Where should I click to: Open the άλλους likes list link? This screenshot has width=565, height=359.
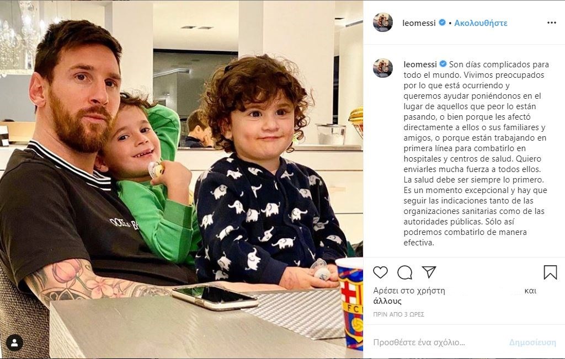pyautogui.click(x=387, y=301)
